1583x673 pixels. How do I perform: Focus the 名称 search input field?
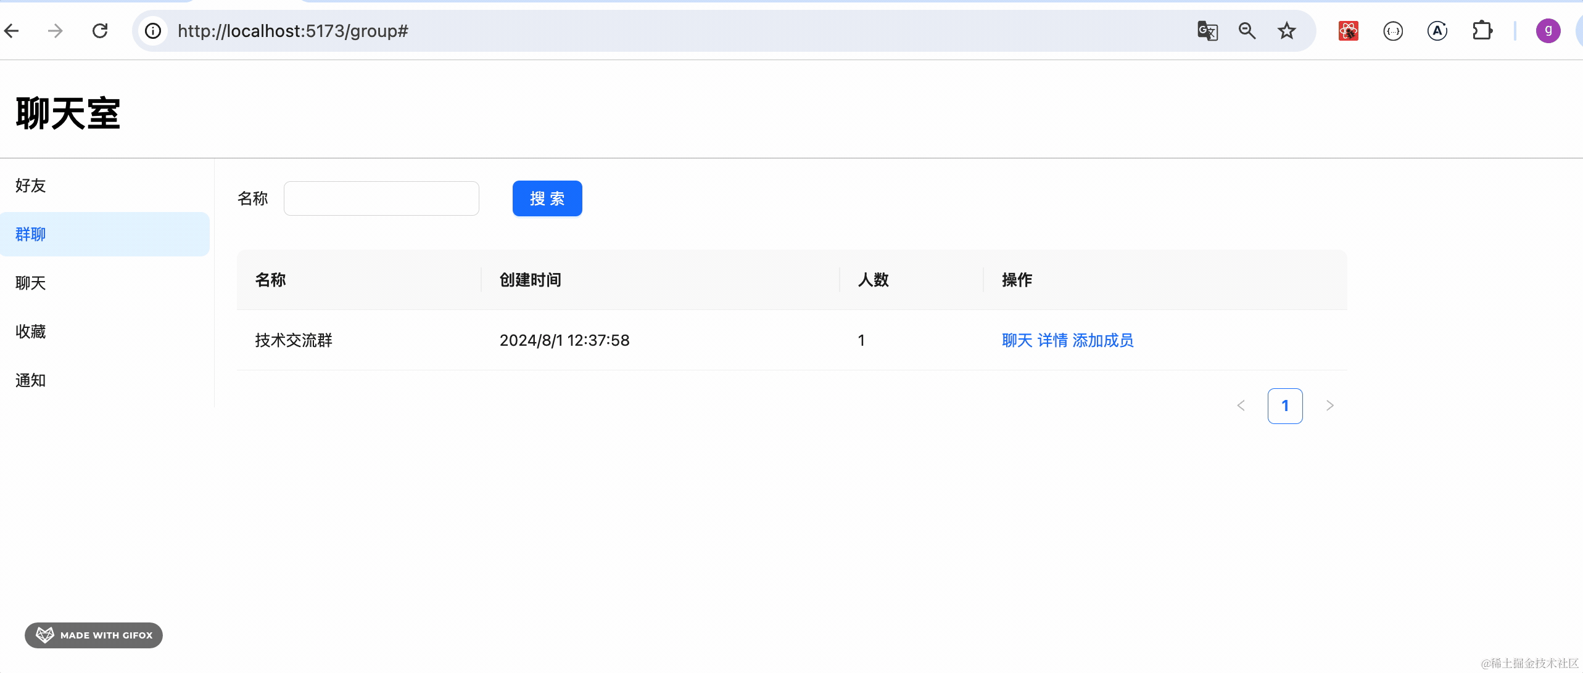[x=381, y=198]
